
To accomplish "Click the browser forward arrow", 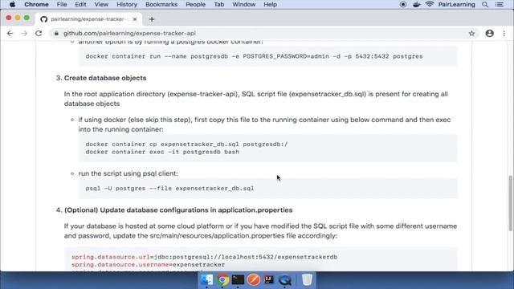I will tap(24, 34).
